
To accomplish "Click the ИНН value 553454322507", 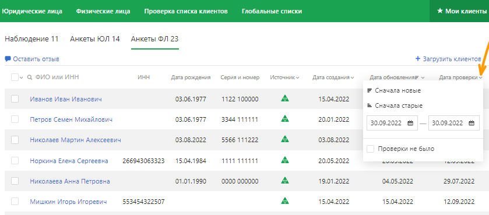I will (x=144, y=202).
